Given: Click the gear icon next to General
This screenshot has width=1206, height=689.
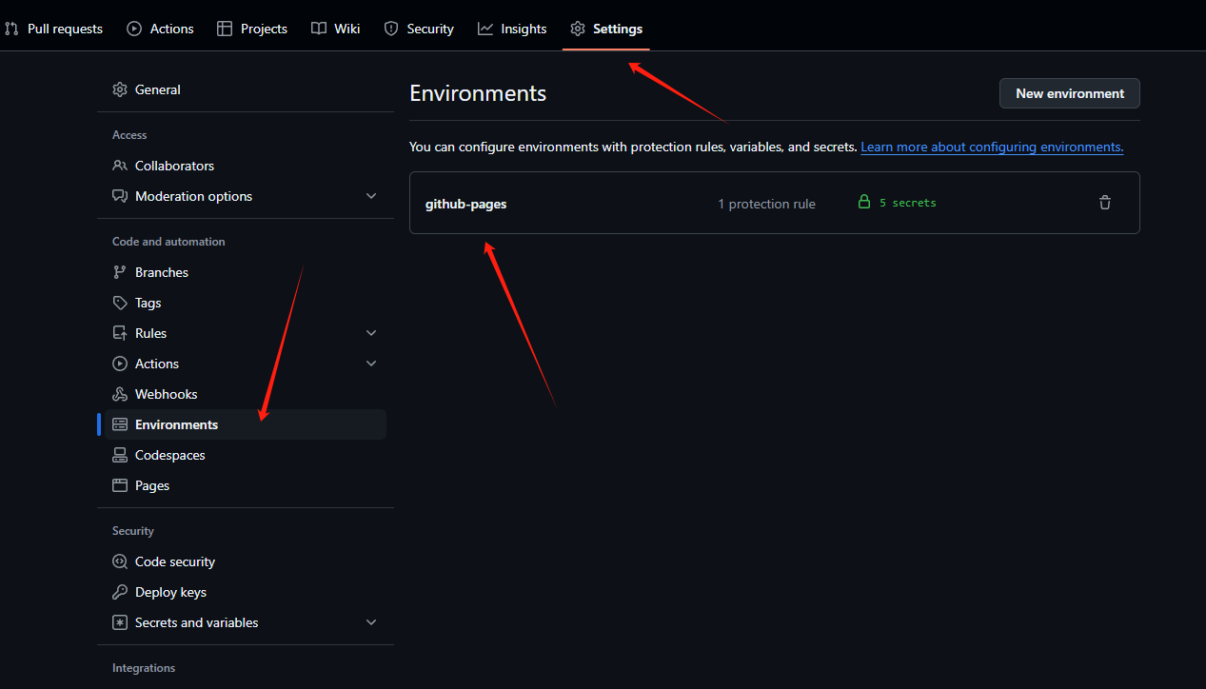Looking at the screenshot, I should pos(120,89).
